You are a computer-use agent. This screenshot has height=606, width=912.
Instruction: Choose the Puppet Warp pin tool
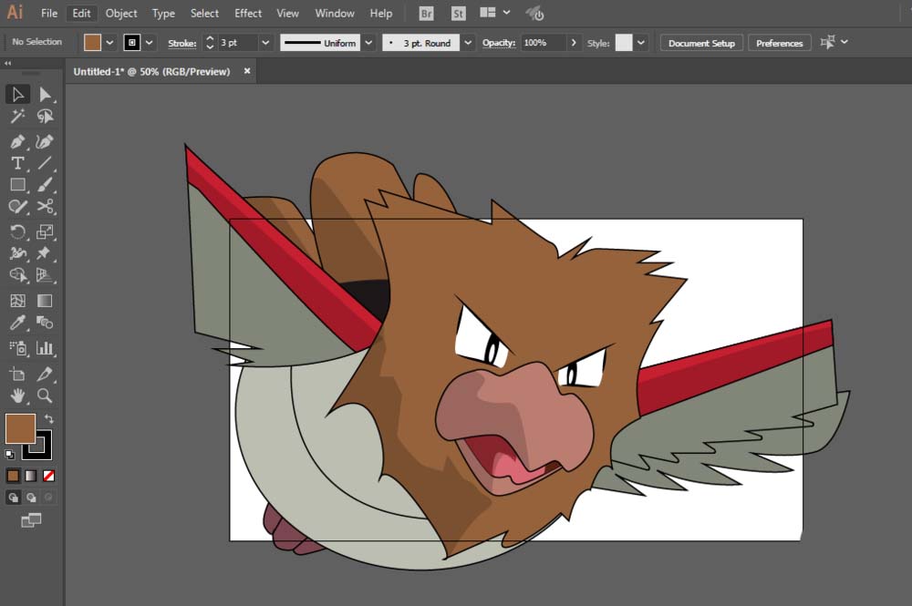point(45,253)
